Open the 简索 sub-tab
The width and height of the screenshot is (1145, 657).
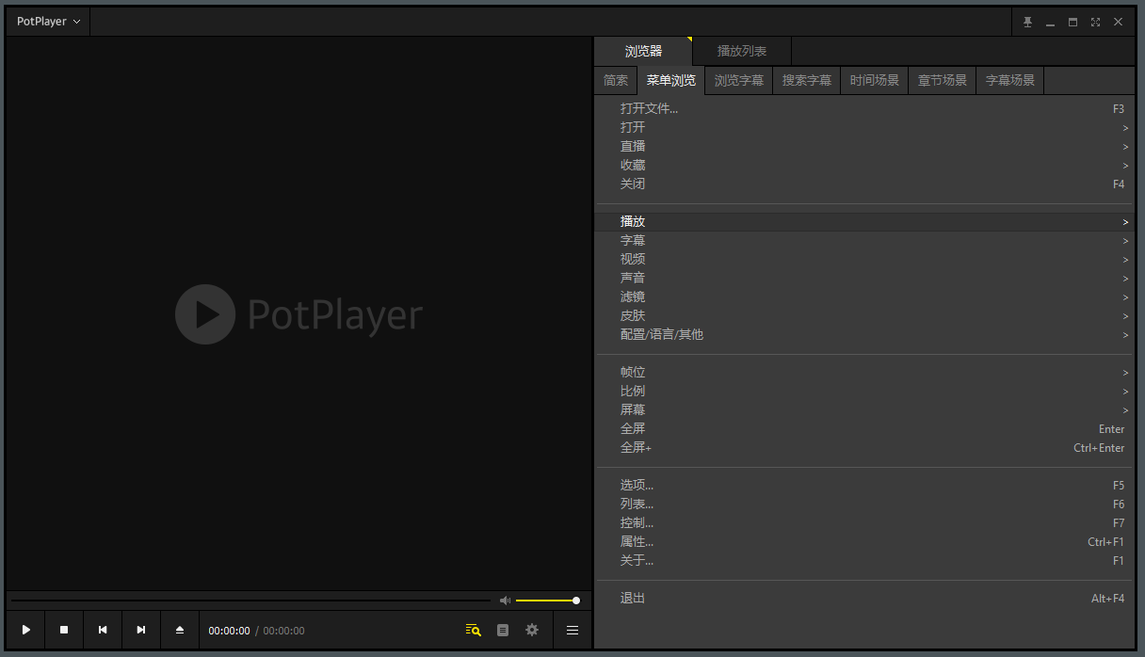616,80
